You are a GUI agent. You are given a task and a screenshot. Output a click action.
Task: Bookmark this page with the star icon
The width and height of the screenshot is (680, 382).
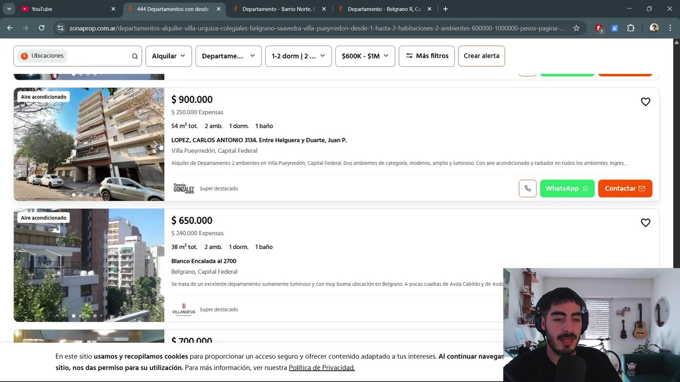[576, 28]
